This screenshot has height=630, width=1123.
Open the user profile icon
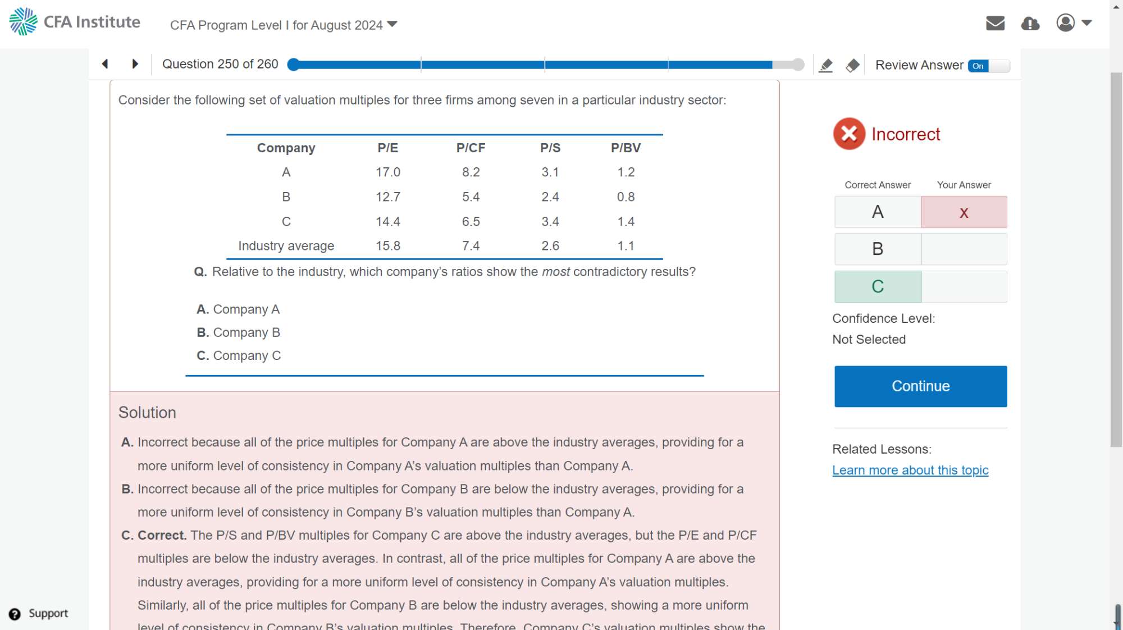click(x=1065, y=23)
